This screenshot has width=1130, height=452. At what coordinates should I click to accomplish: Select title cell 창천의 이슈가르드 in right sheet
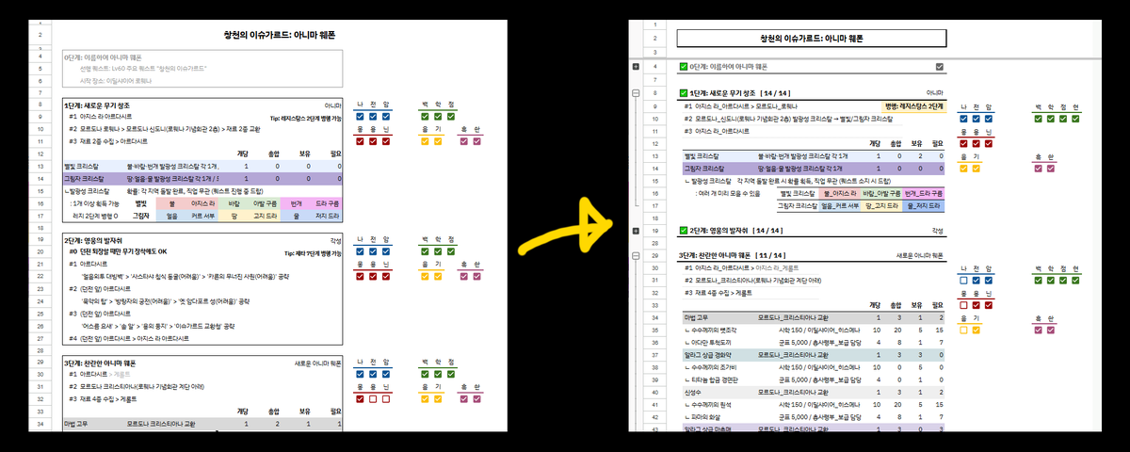click(x=811, y=40)
